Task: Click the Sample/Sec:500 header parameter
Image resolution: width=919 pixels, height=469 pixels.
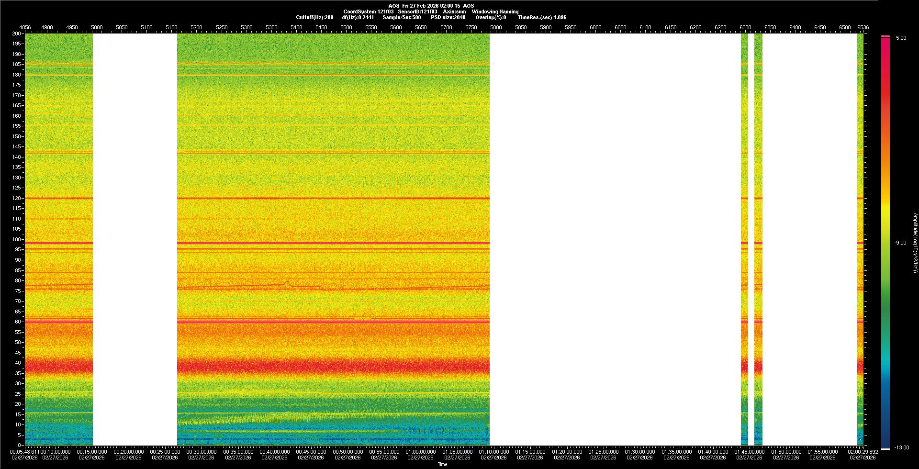Action: tap(402, 17)
